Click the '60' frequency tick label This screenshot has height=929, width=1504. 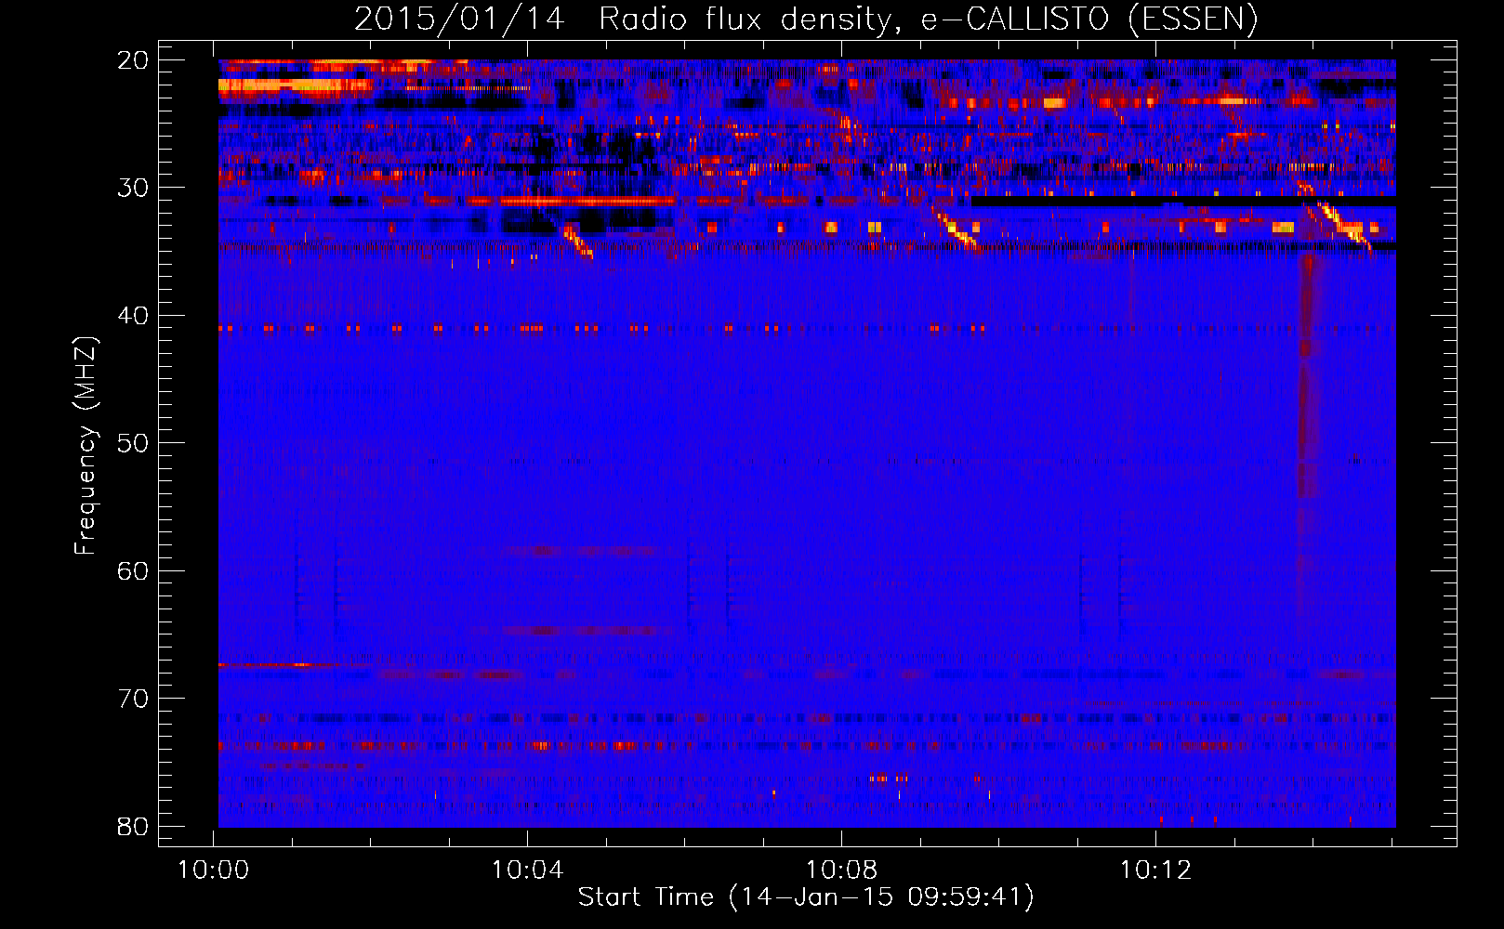click(x=133, y=570)
